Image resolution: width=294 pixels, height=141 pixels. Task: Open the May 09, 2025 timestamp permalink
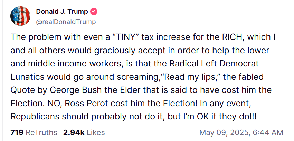tap(241, 133)
